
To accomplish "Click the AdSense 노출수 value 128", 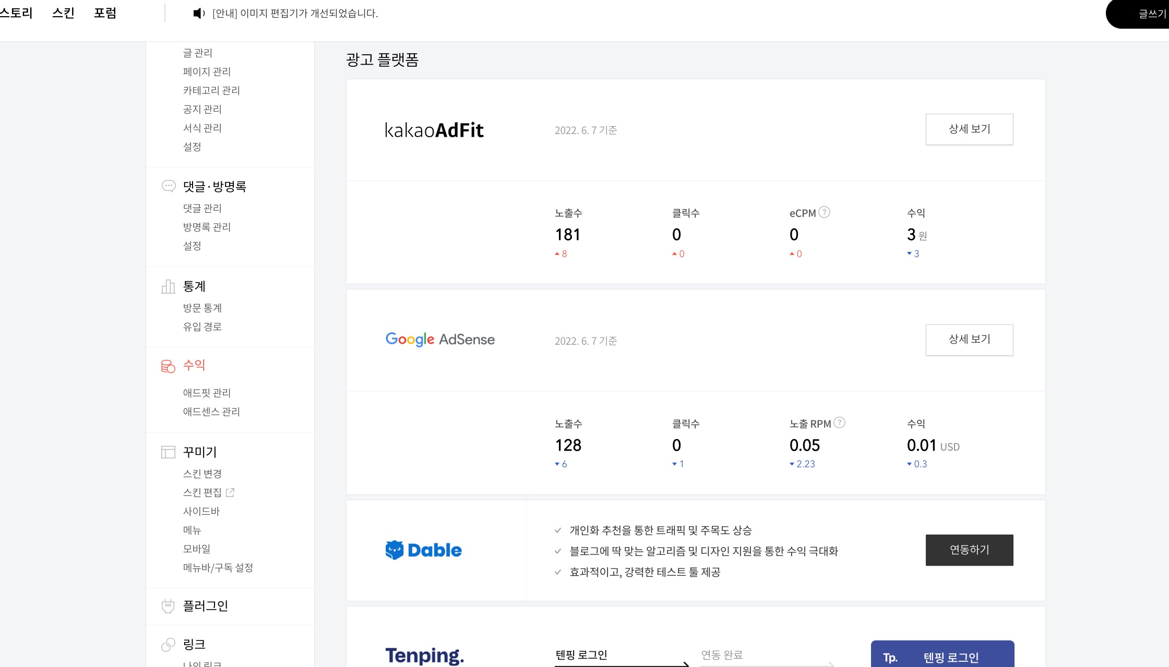I will coord(568,445).
